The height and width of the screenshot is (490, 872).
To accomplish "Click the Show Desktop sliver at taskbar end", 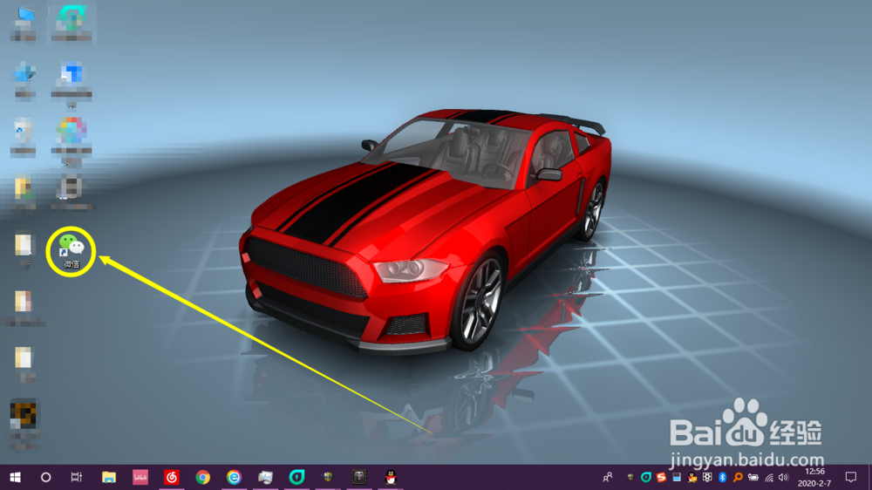I will (869, 477).
